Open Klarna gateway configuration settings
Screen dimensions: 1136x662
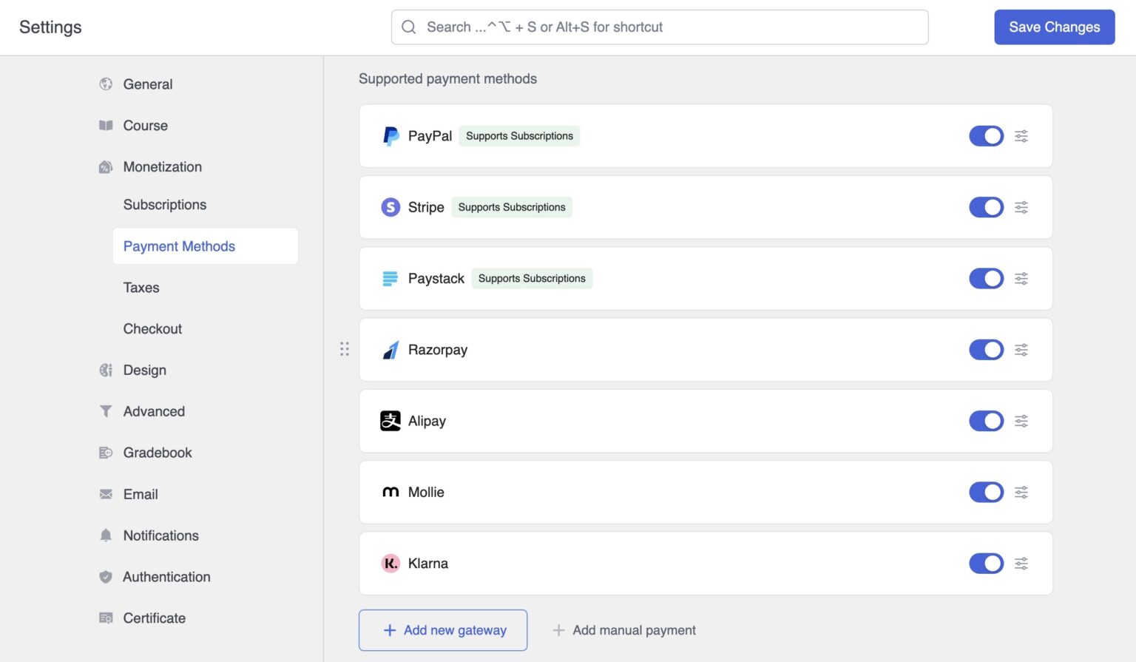coord(1021,563)
